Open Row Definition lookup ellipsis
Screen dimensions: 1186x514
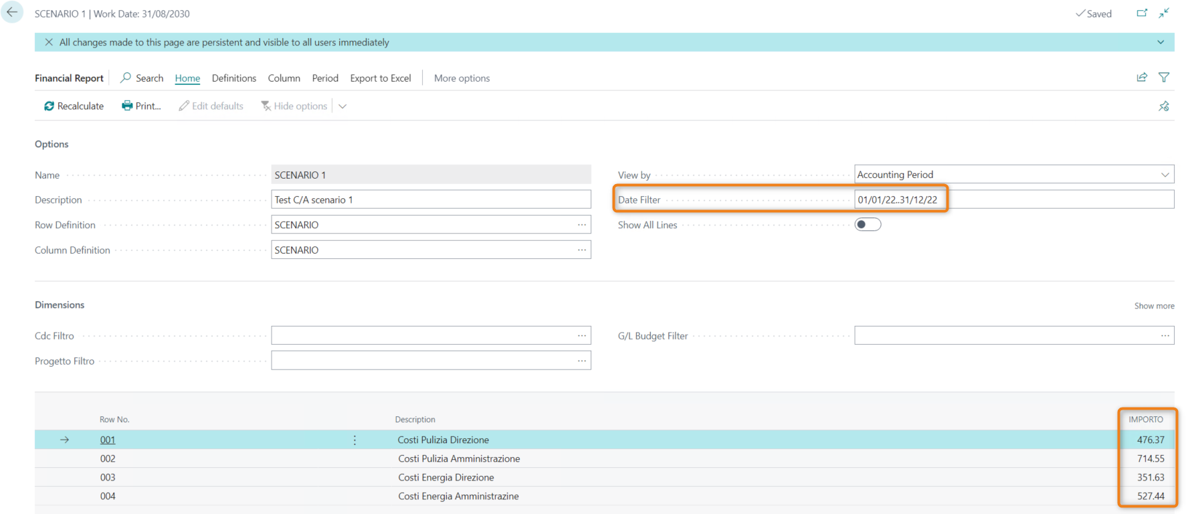[582, 225]
